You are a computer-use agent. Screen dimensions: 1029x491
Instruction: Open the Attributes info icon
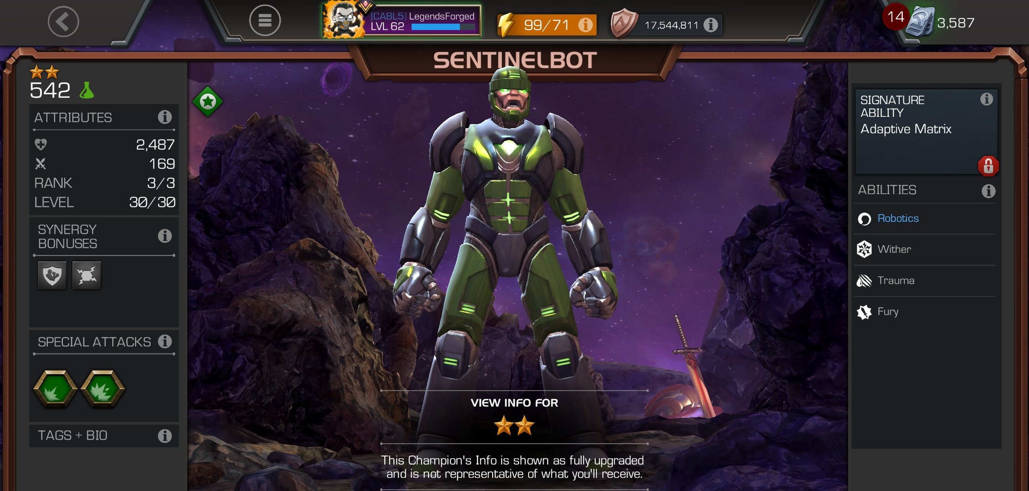(165, 117)
